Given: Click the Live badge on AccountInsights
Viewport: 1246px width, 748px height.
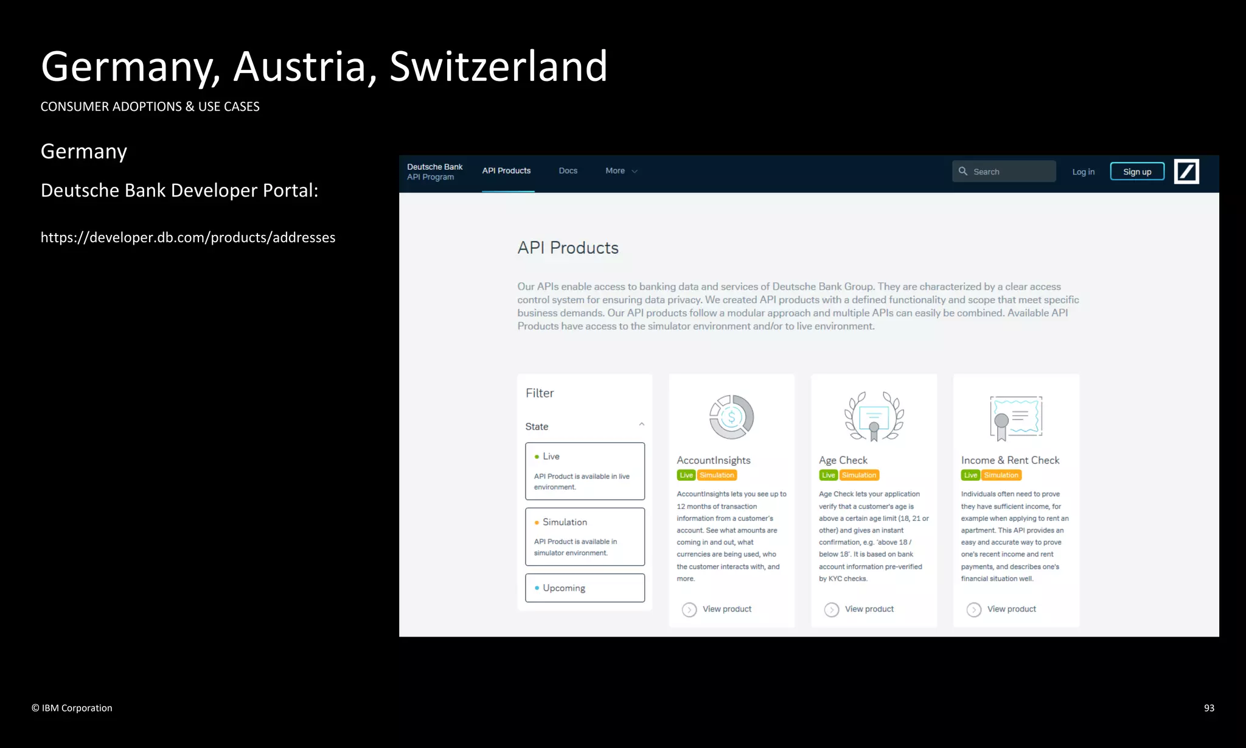Looking at the screenshot, I should [x=686, y=475].
